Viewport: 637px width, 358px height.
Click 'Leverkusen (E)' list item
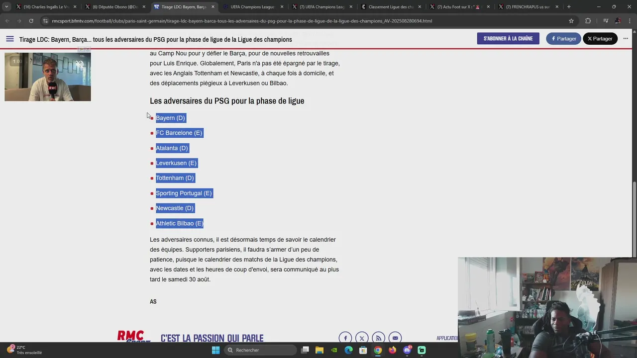(176, 163)
